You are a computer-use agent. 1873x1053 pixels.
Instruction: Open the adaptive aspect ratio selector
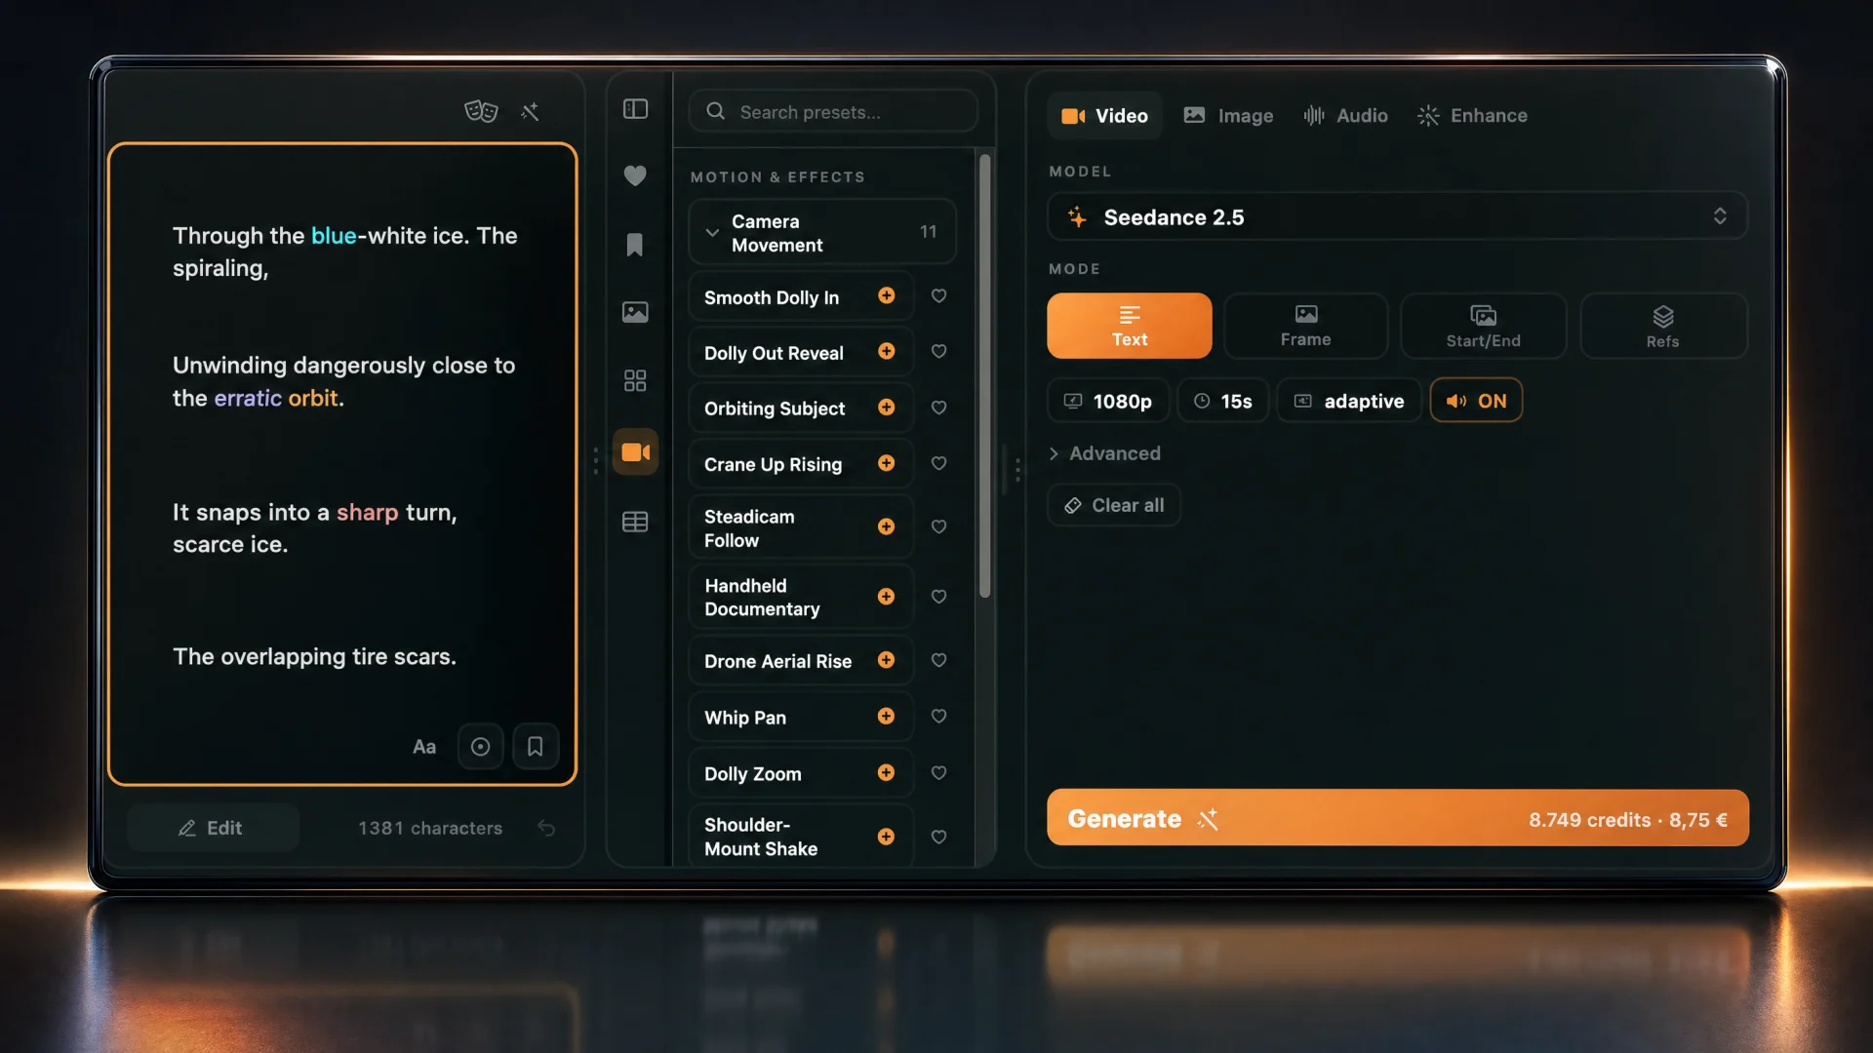1349,401
